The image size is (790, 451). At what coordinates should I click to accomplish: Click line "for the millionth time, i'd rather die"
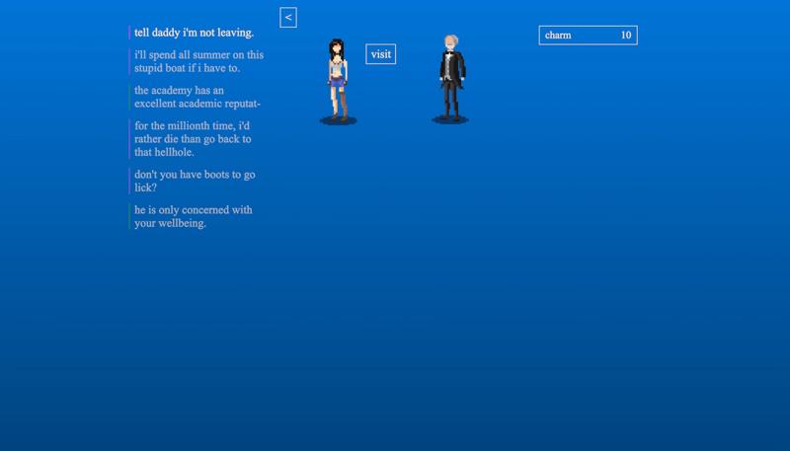[193, 139]
